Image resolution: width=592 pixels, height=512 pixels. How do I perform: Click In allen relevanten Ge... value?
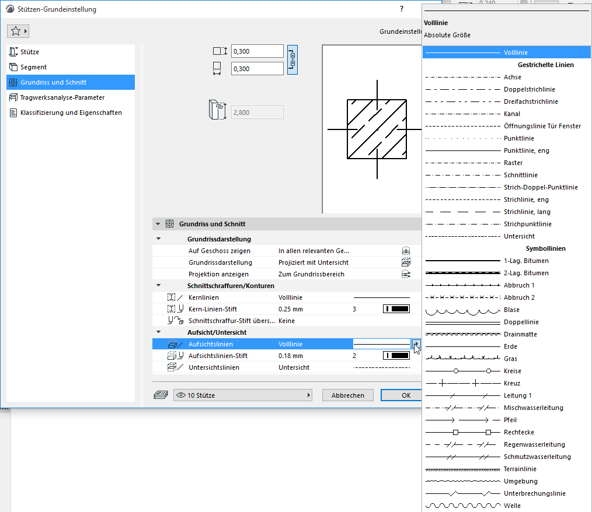tap(314, 251)
